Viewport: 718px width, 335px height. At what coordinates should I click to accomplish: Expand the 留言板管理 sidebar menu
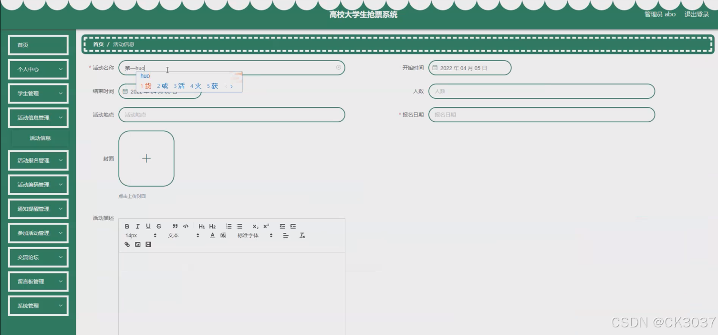tap(39, 282)
